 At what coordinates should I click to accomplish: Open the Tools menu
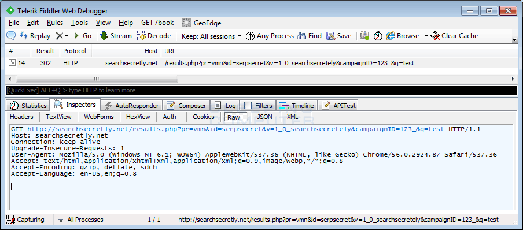[x=79, y=23]
